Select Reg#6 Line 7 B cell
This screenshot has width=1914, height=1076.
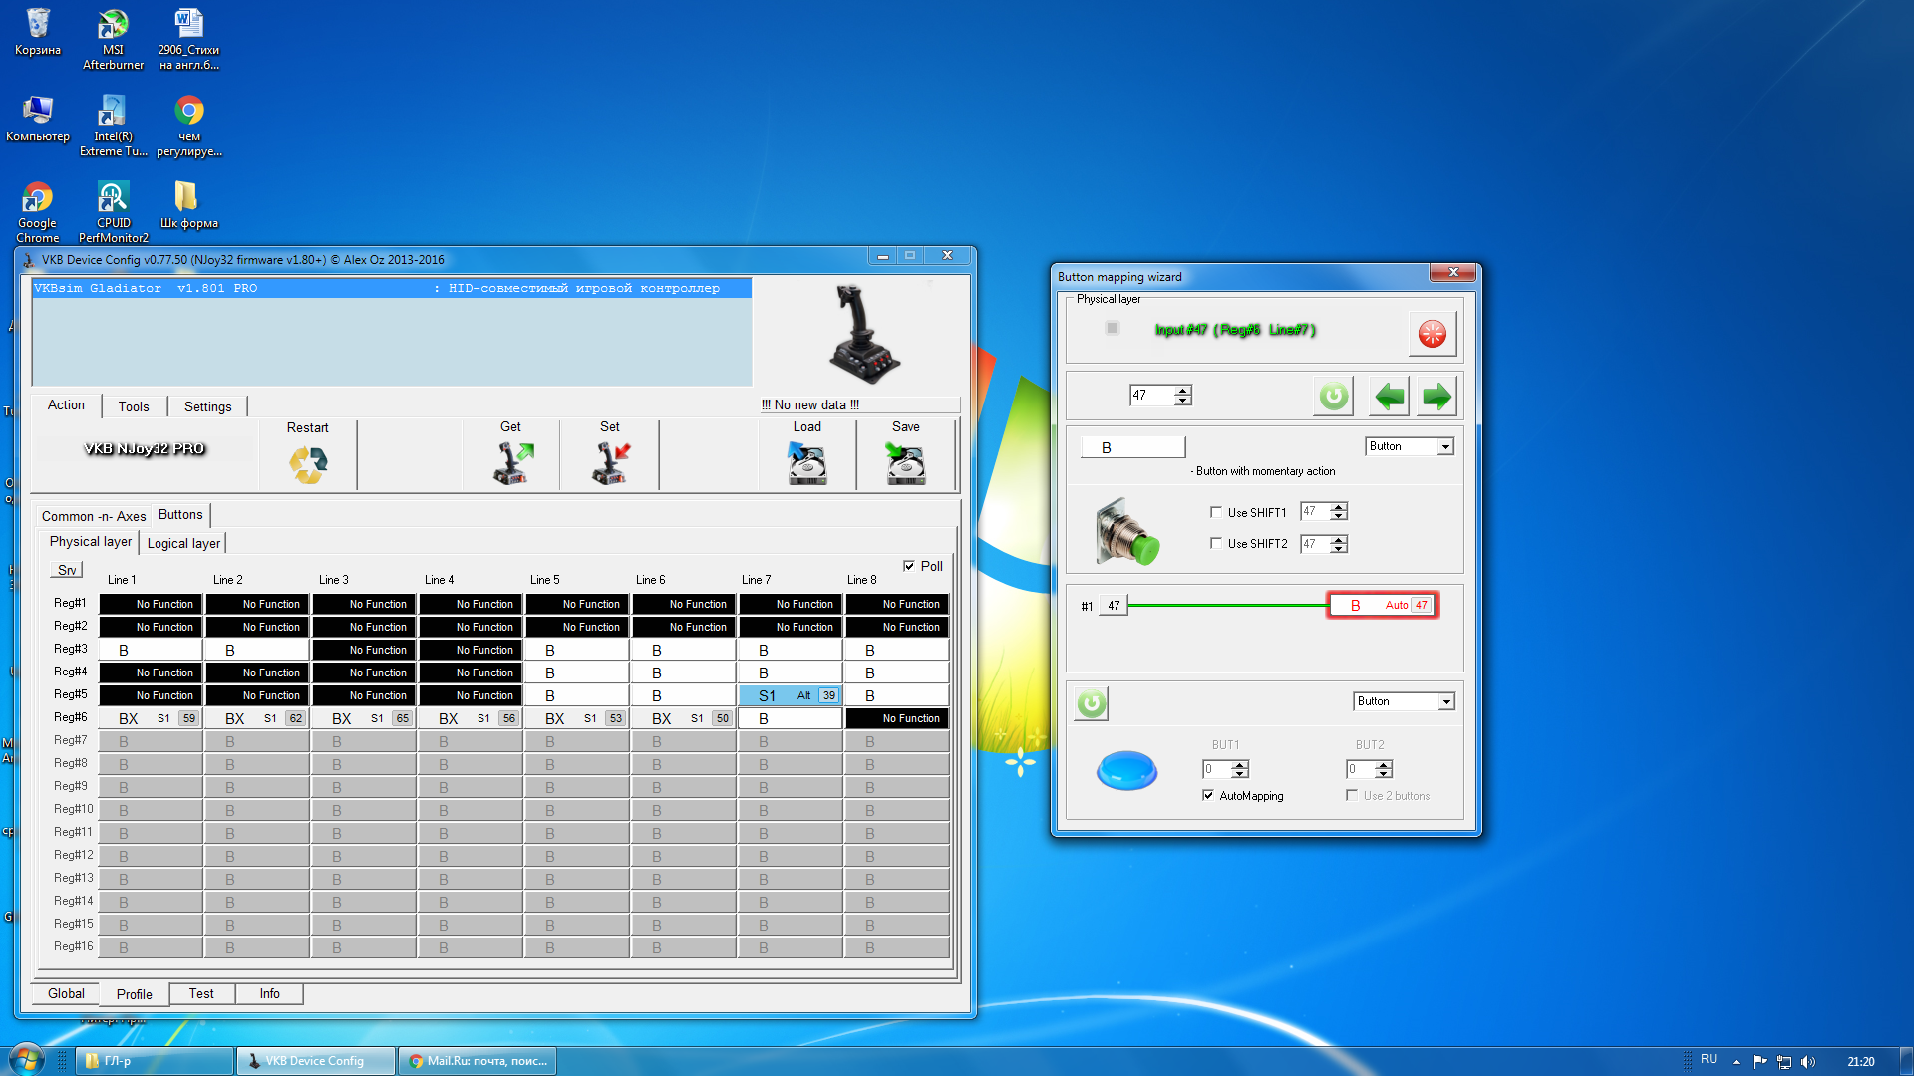tap(791, 718)
